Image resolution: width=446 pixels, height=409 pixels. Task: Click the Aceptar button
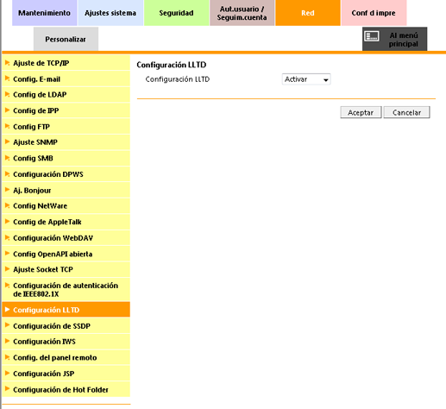361,112
